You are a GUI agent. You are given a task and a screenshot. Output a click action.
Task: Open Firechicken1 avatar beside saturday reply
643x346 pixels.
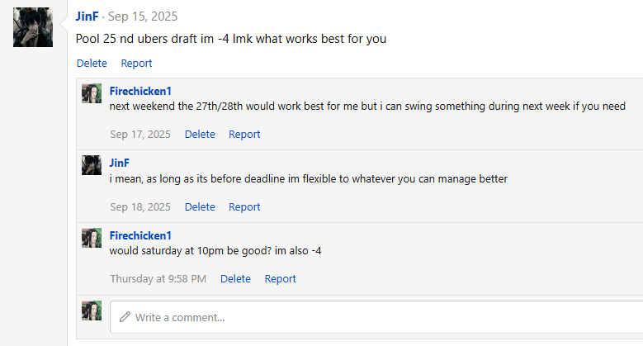click(x=92, y=238)
